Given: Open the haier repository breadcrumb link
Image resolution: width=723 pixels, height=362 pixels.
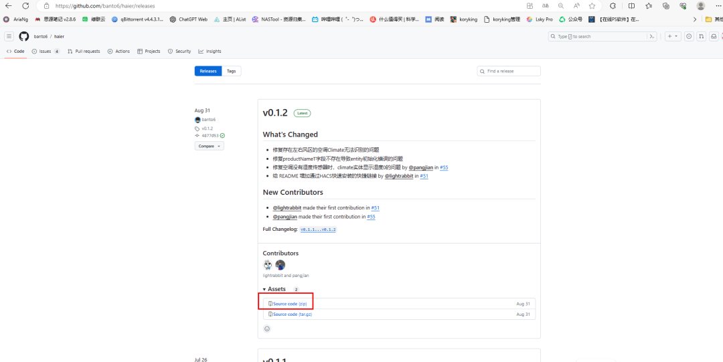Looking at the screenshot, I should [59, 36].
